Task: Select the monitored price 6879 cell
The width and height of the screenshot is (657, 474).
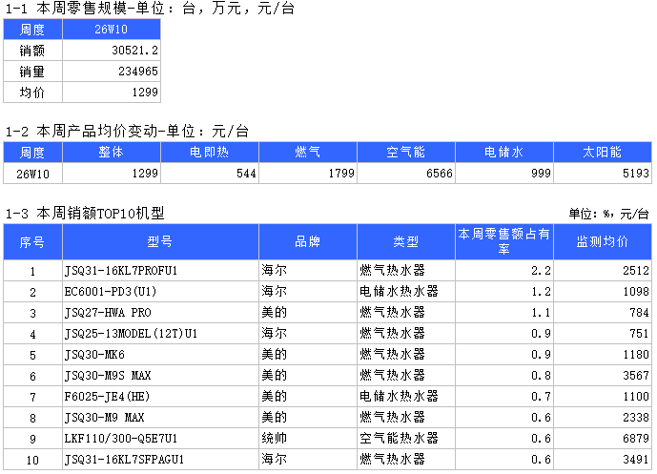Action: click(x=602, y=439)
